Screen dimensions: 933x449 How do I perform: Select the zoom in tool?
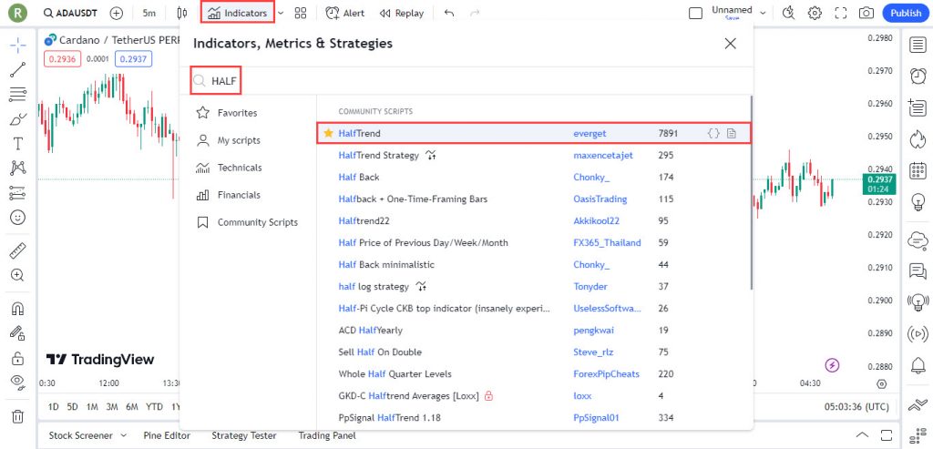coord(18,275)
